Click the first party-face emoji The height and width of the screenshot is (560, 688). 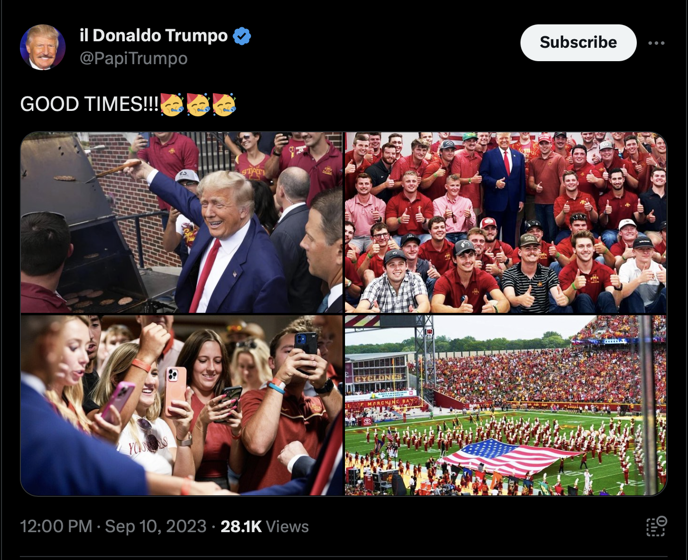click(x=172, y=104)
